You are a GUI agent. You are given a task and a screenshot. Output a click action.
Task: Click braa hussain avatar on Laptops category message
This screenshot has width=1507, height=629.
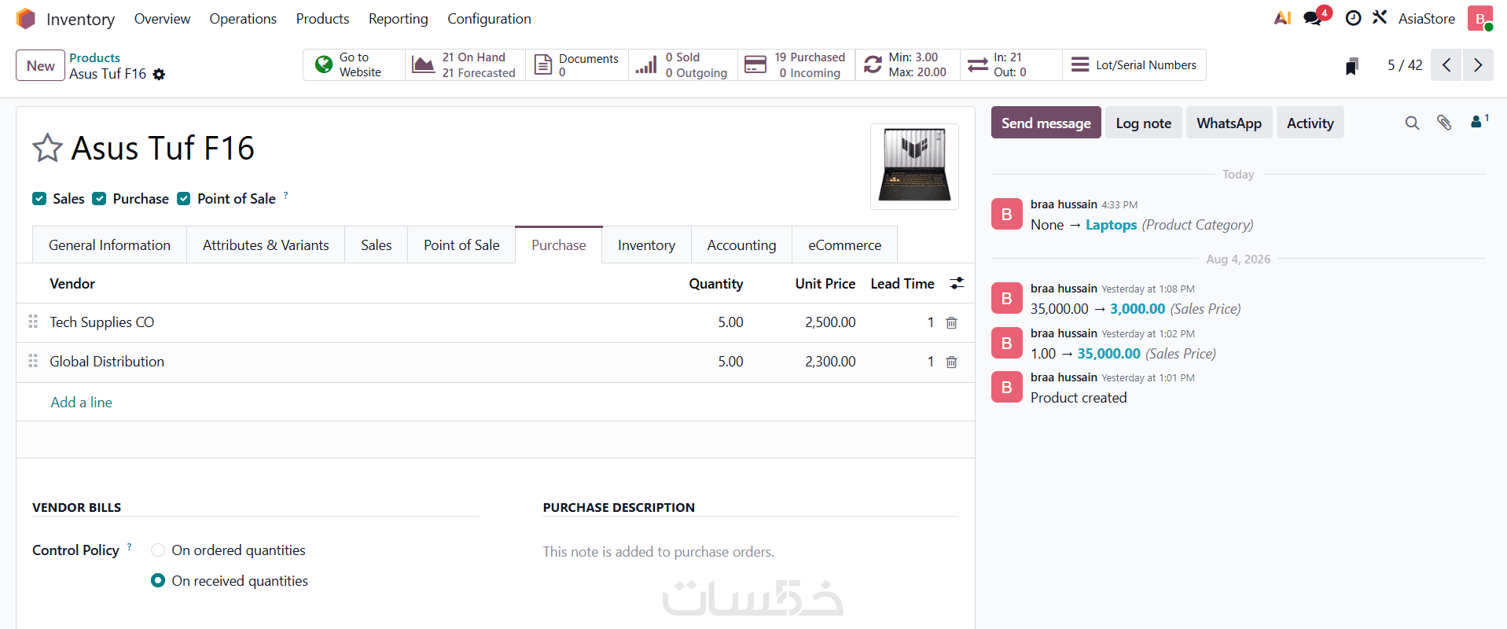tap(1007, 214)
